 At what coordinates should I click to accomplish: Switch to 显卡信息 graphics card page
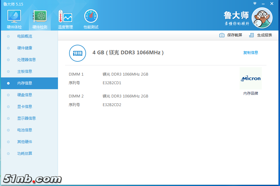coord(25,107)
